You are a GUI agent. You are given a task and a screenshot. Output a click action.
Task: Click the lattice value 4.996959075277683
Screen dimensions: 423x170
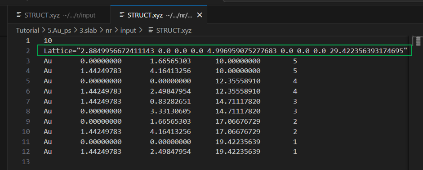(x=242, y=51)
